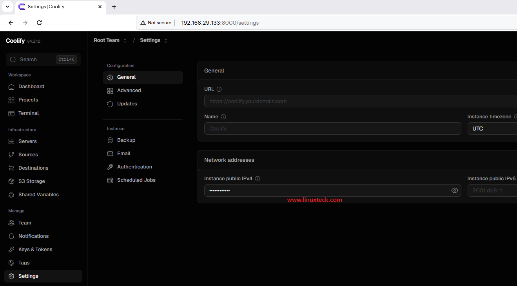Image resolution: width=517 pixels, height=286 pixels.
Task: Open a new browser tab
Action: coord(114,7)
